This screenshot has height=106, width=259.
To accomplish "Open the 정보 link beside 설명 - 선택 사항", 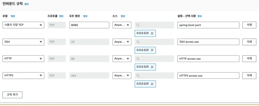I will 200,16.
